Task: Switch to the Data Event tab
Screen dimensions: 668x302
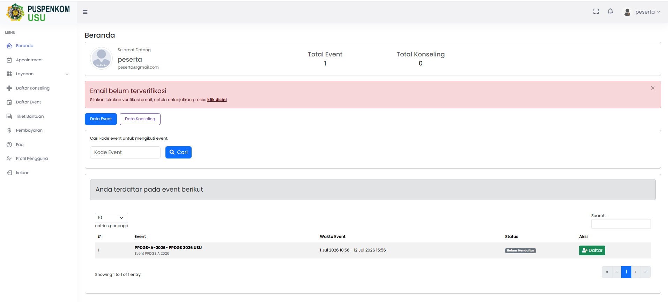Action: click(x=101, y=119)
